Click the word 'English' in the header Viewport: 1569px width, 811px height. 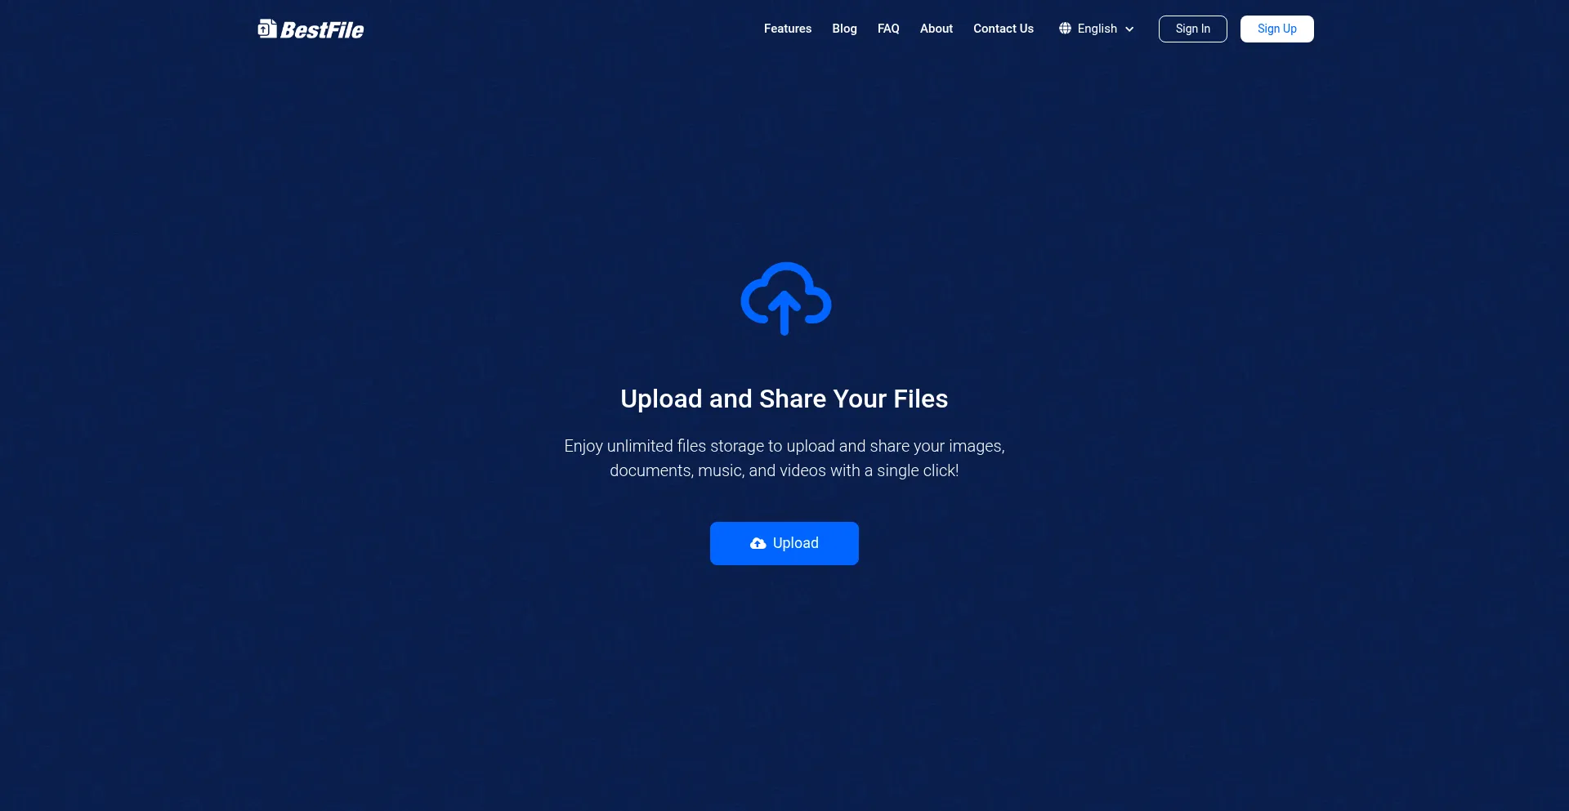pyautogui.click(x=1097, y=29)
